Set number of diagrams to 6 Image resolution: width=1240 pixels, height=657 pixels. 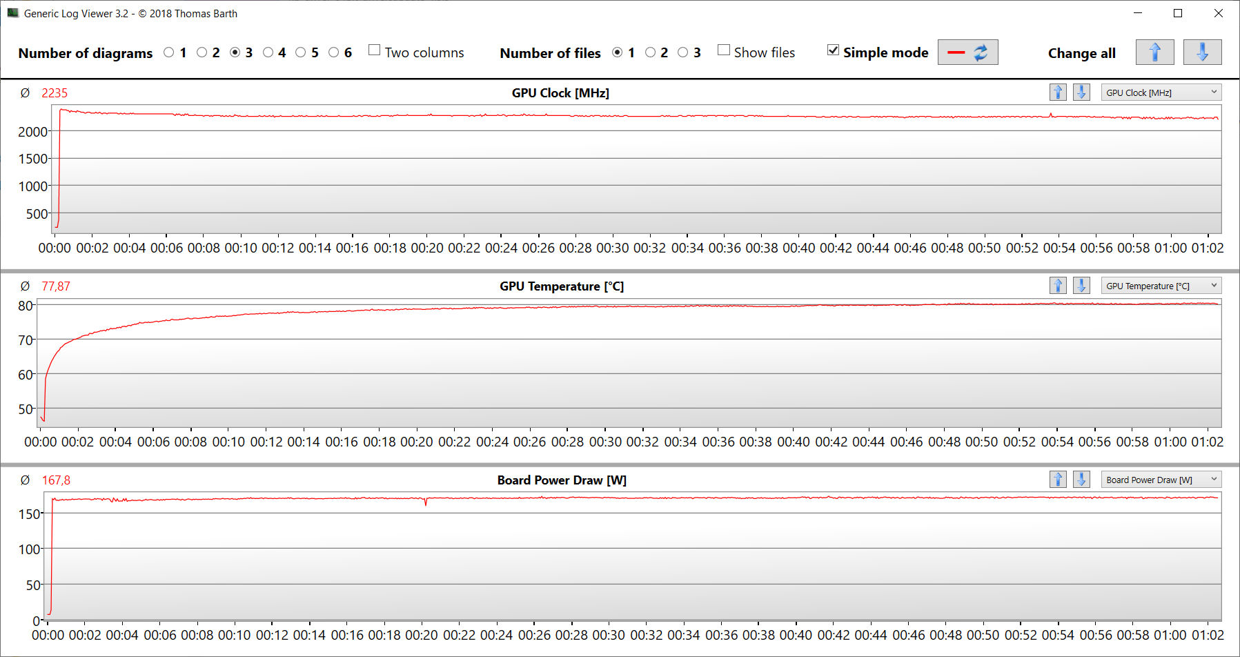(334, 52)
